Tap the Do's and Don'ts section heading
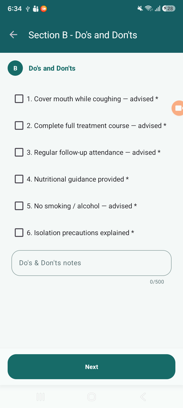This screenshot has width=183, height=408. pyautogui.click(x=52, y=68)
